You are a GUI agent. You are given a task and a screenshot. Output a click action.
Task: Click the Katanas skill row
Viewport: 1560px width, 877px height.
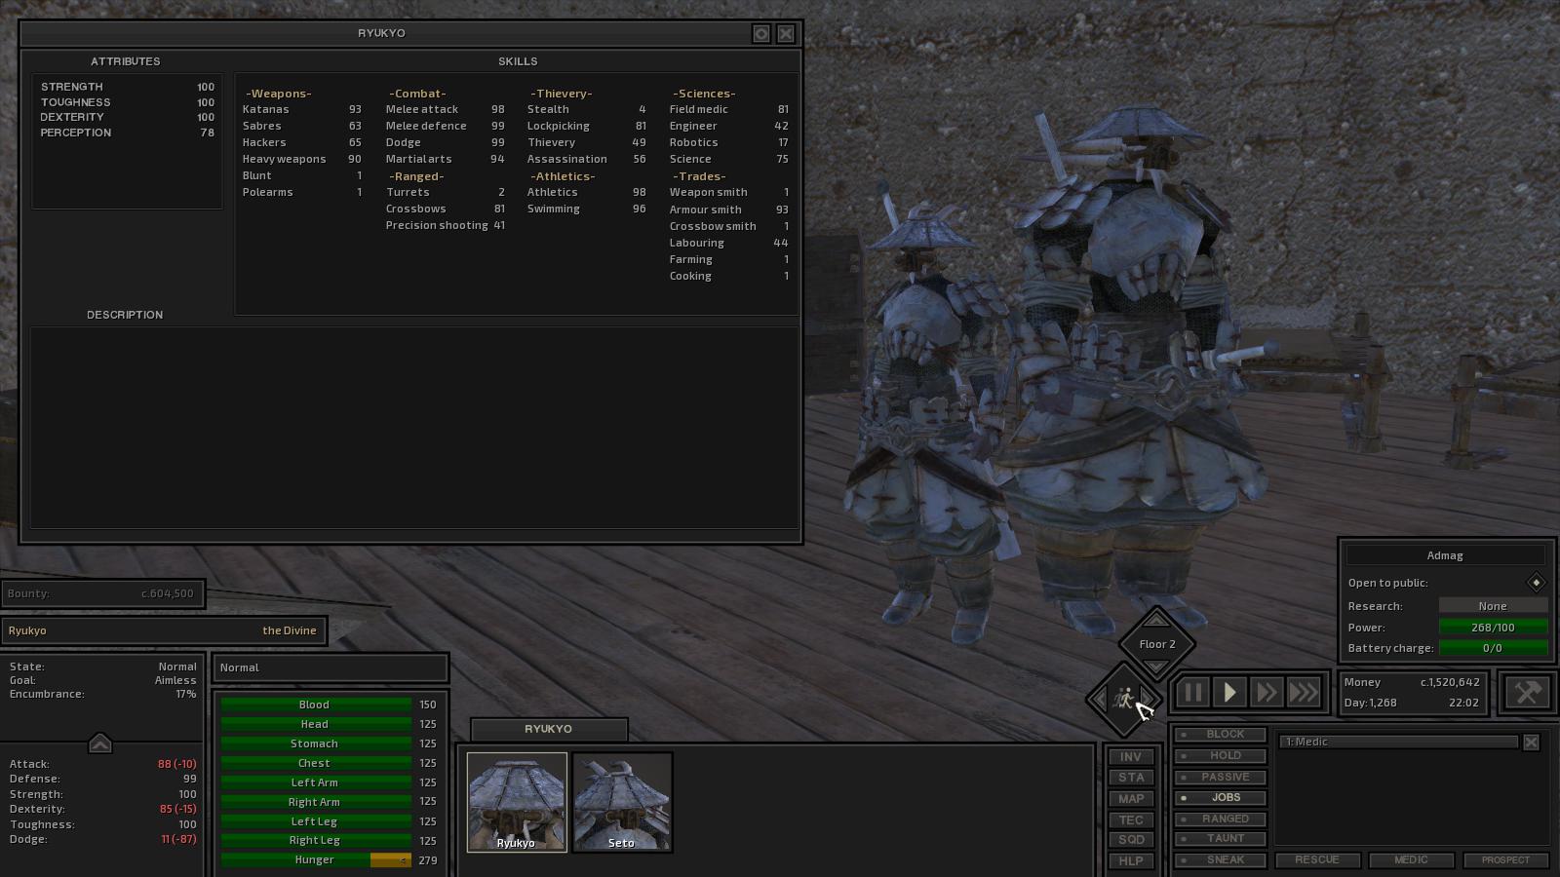click(x=302, y=109)
